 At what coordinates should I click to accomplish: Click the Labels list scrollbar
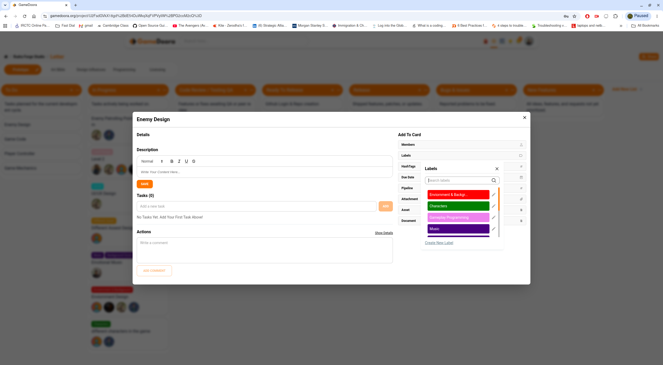click(499, 212)
